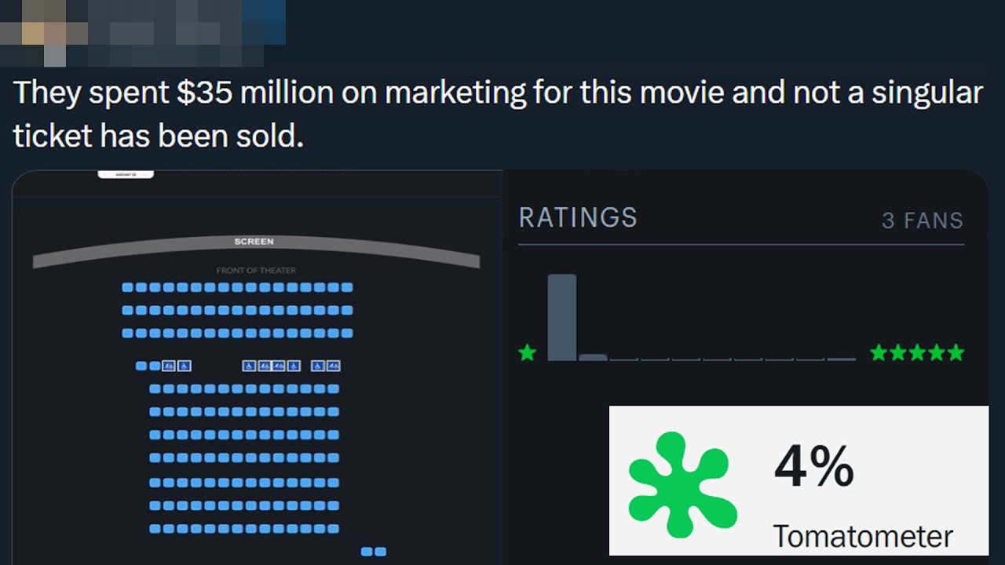The image size is (1005, 565).
Task: Click the Tomatometer label text
Action: [863, 537]
